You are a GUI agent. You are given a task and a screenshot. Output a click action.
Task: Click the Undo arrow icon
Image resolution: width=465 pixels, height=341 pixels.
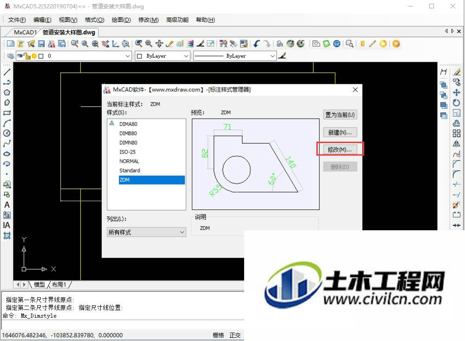(257, 44)
